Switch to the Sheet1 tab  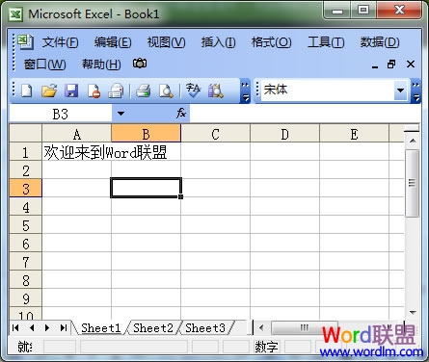pos(100,328)
